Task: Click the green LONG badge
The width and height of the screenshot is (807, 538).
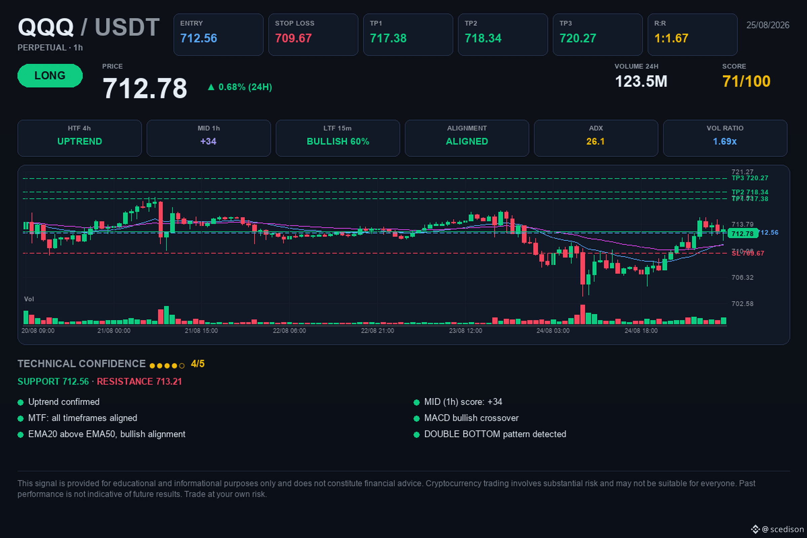Action: tap(50, 75)
